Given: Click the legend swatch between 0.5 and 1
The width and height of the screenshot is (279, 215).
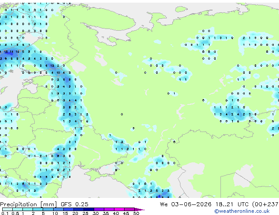Looking at the screenshot, I should tap(18, 209).
